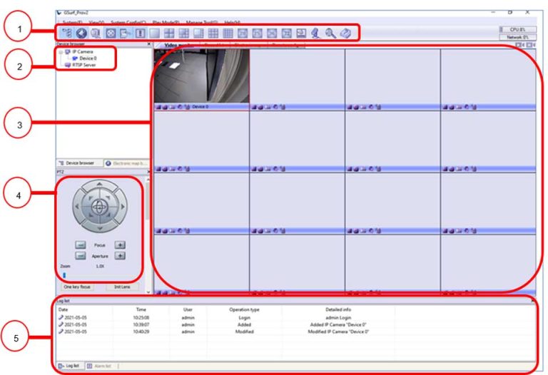
Task: Select Device 0 in the device browser
Action: point(88,58)
